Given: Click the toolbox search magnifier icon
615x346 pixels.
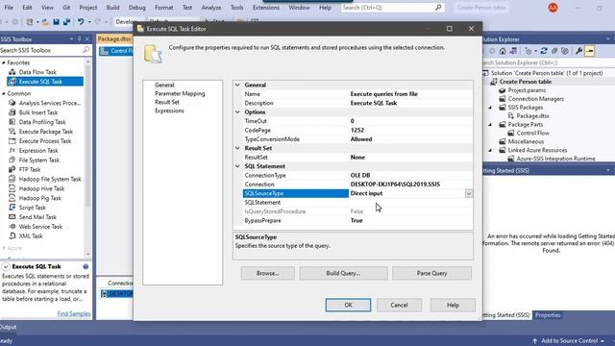Looking at the screenshot, I should (86, 50).
